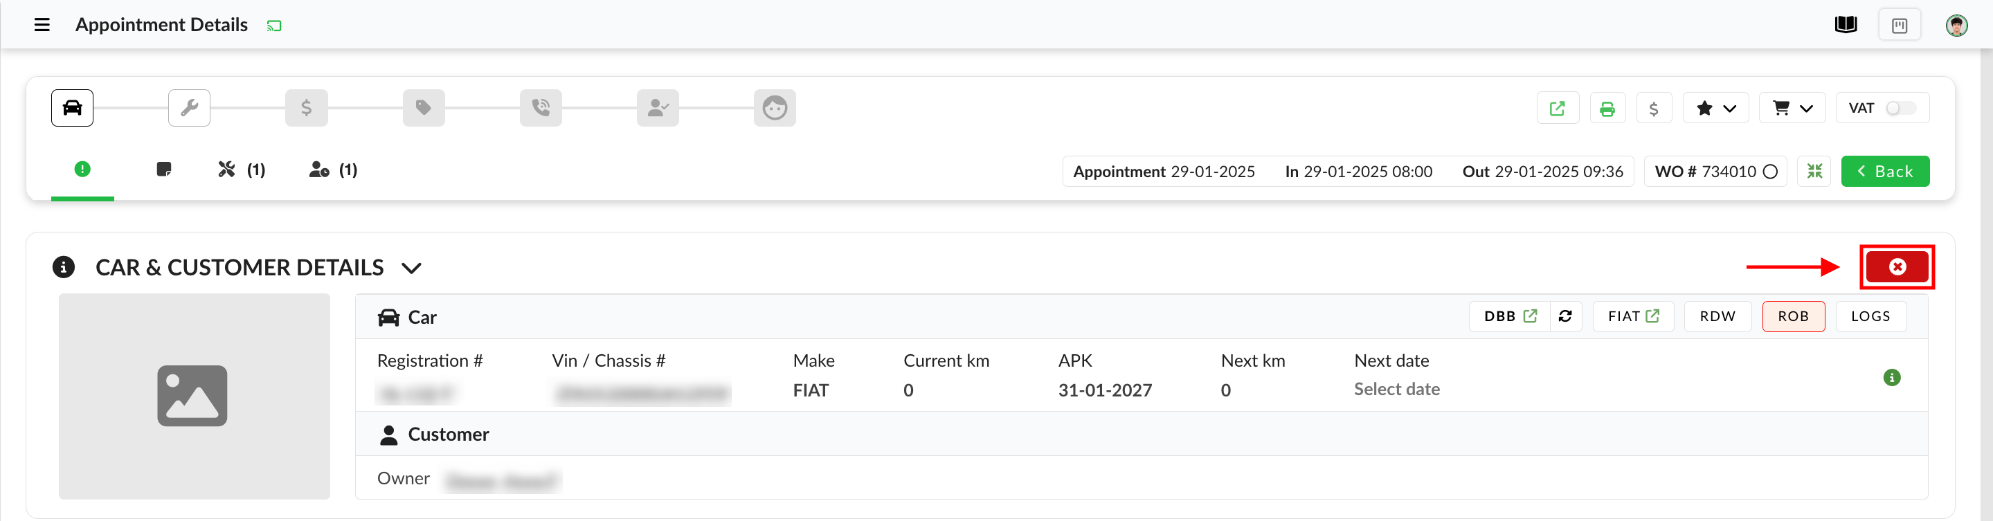
Task: Click the collapse arrows icon beside Back
Action: (1814, 171)
